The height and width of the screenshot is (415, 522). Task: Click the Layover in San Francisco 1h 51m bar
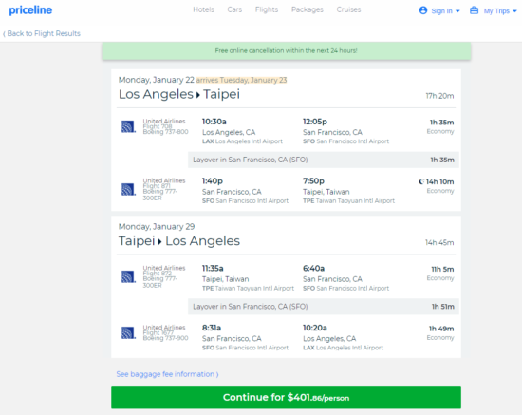(x=324, y=307)
